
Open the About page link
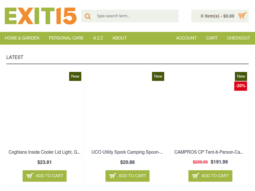click(x=120, y=38)
